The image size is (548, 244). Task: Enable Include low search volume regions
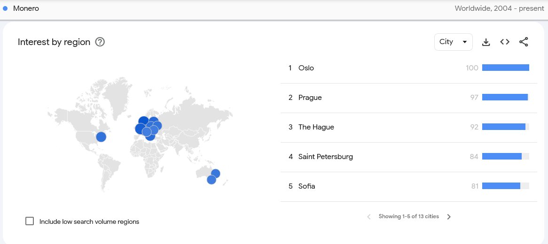click(30, 221)
